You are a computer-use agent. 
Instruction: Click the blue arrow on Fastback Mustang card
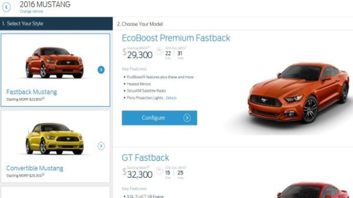click(x=101, y=70)
